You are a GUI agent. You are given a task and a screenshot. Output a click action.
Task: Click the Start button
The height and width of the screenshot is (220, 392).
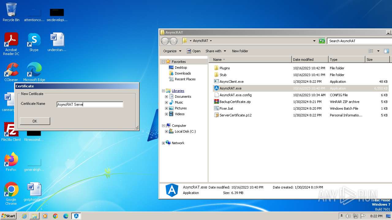[x=8, y=216]
